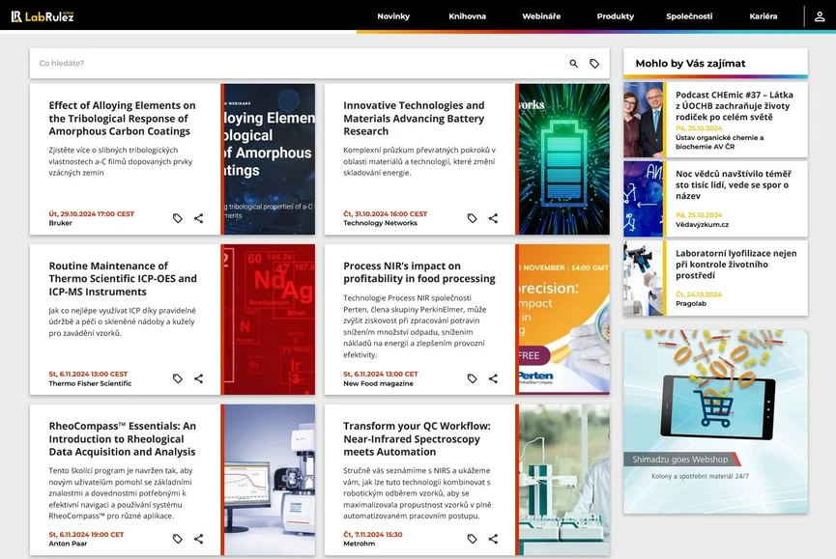Open Kariéra menu item
The width and height of the screenshot is (836, 559).
click(x=763, y=16)
